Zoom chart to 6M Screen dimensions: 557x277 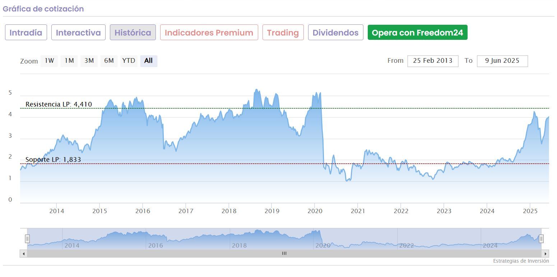[x=109, y=61]
